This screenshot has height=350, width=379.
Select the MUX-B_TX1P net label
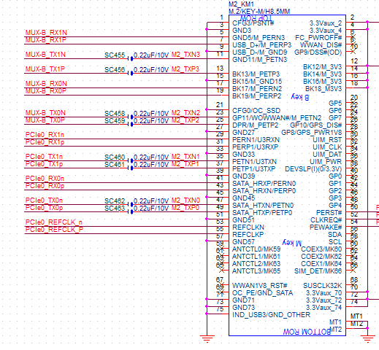(x=45, y=69)
